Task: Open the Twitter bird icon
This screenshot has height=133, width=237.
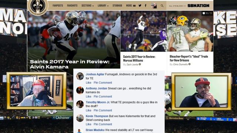Action: pyautogui.click(x=140, y=6)
